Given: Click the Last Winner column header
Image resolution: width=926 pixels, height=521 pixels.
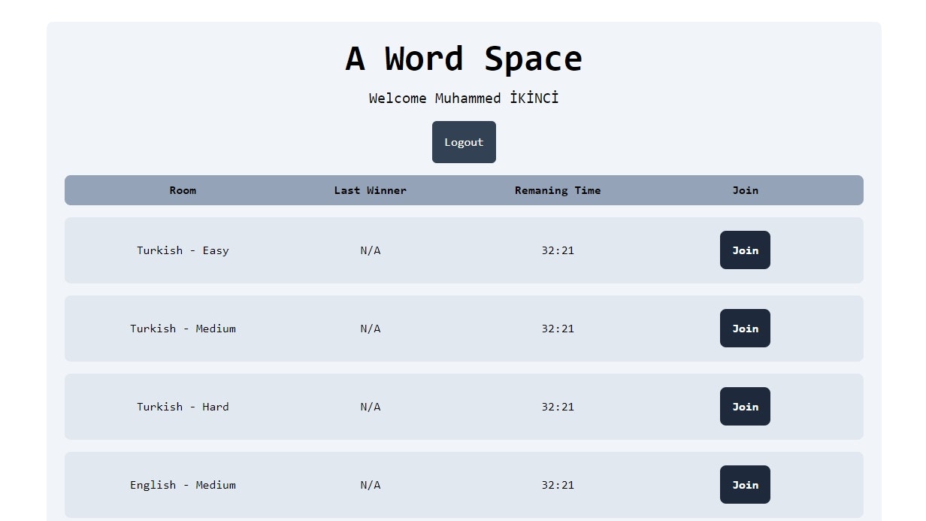Looking at the screenshot, I should pyautogui.click(x=370, y=190).
